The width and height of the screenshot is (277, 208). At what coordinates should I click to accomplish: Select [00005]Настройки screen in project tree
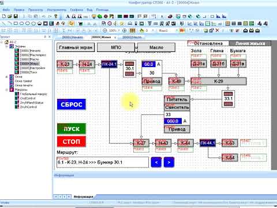tap(32, 68)
